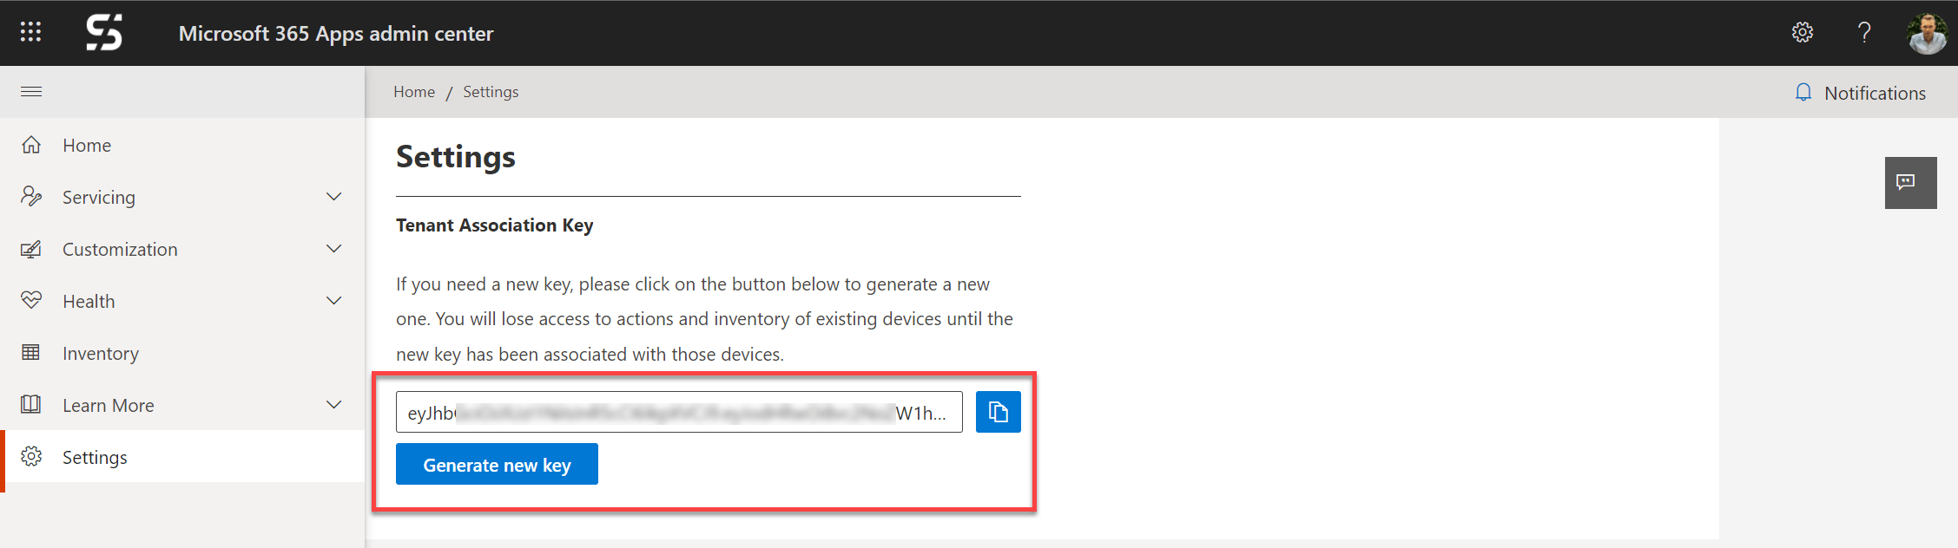1958x548 pixels.
Task: Click the Health heart icon
Action: pos(31,300)
